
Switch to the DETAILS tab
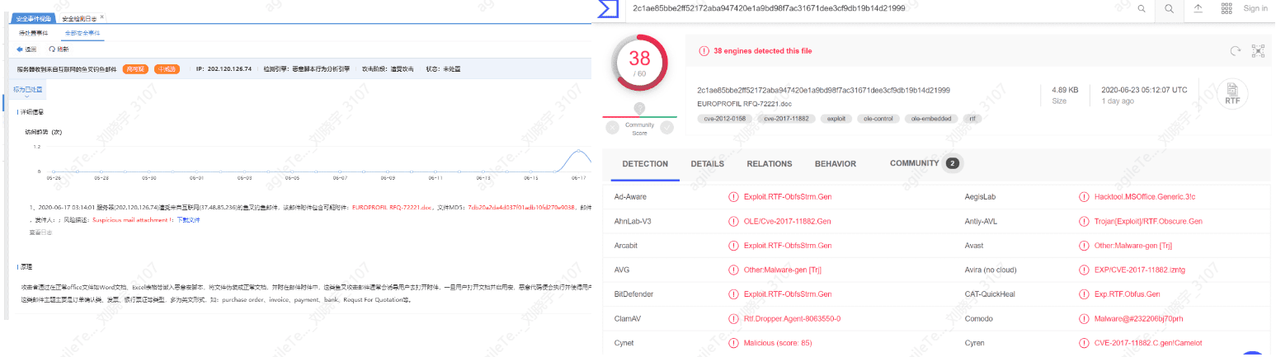[x=707, y=164]
